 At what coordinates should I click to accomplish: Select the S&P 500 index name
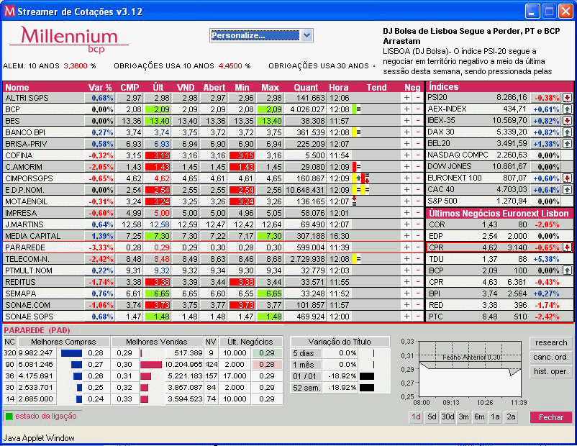[x=442, y=201]
